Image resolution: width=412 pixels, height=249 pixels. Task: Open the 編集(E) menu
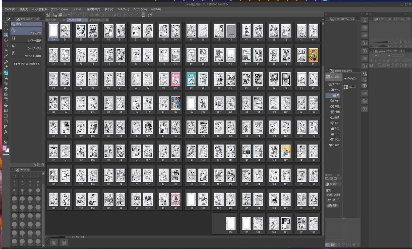(x=24, y=9)
